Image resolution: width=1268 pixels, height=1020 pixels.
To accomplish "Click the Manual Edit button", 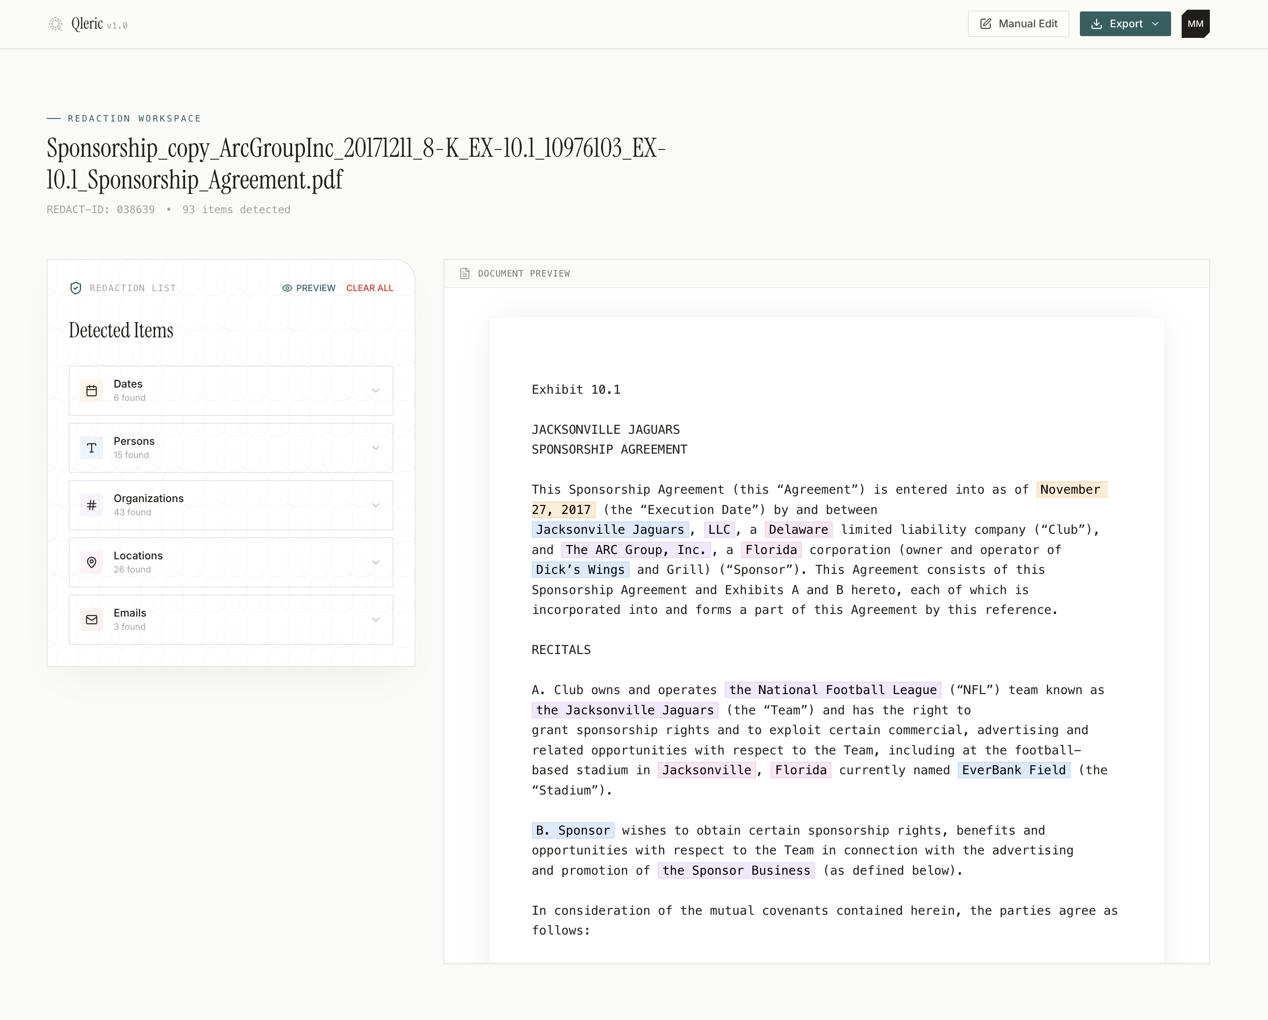I will (x=1018, y=24).
